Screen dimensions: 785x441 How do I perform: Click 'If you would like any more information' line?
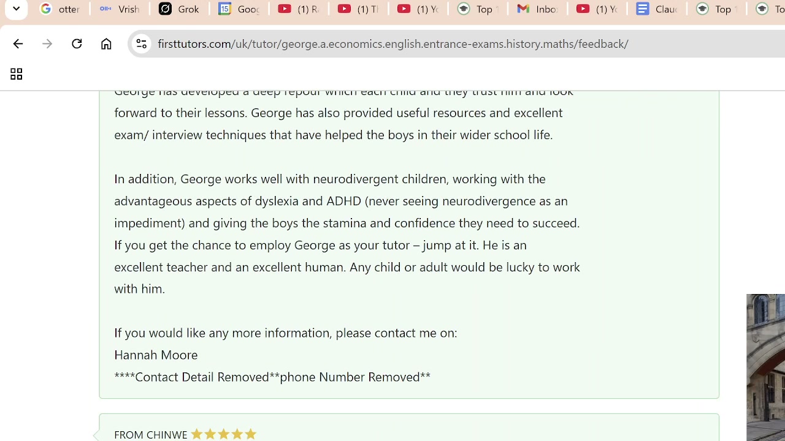286,333
